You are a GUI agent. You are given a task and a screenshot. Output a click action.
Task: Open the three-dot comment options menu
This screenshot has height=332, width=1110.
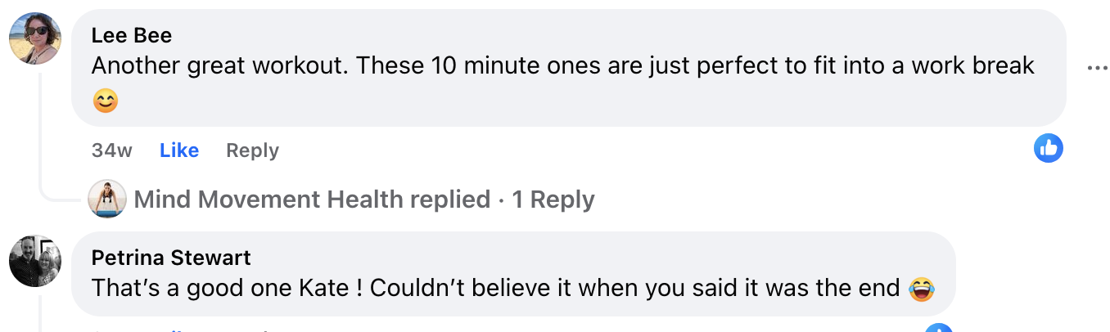click(1096, 68)
